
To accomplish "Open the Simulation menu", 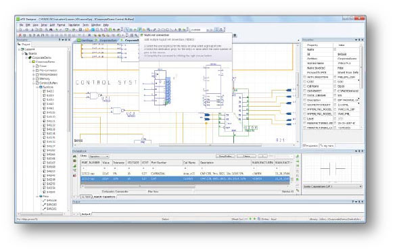I will (74, 25).
